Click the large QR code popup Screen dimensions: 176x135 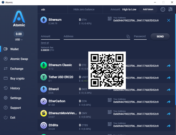(107, 70)
